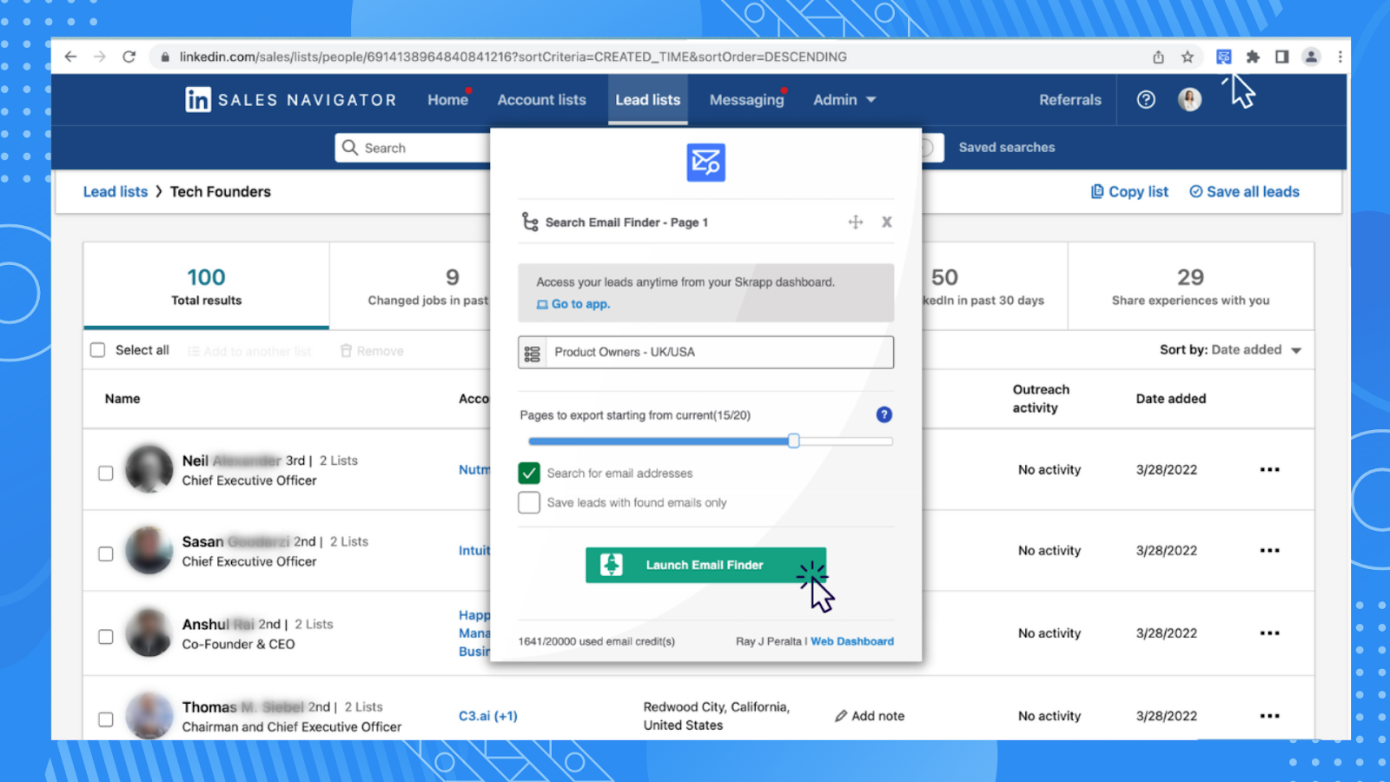Image resolution: width=1390 pixels, height=782 pixels.
Task: Open Messaging tab
Action: [746, 100]
